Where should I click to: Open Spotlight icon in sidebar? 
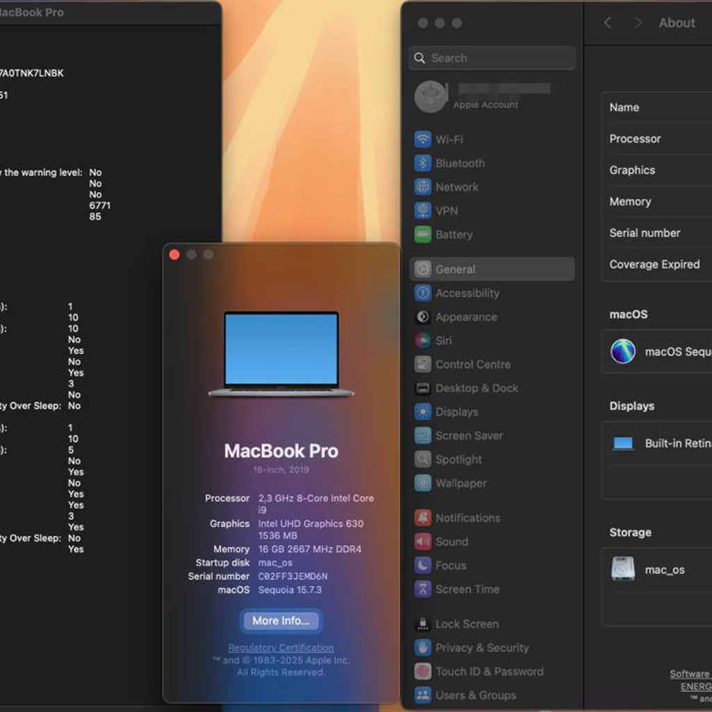[422, 459]
